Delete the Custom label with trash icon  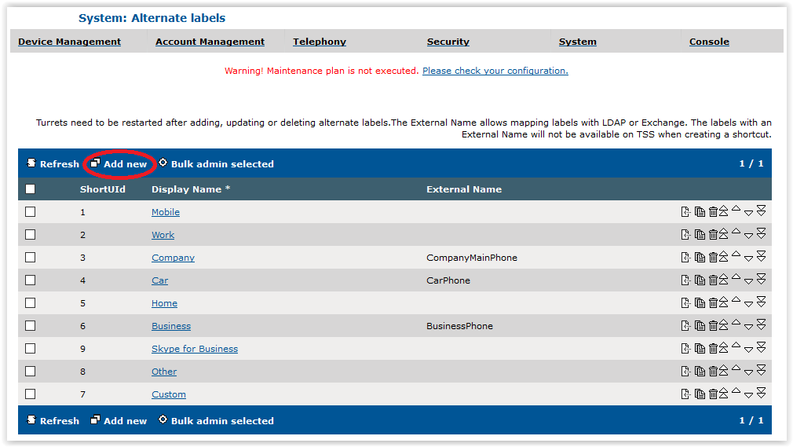pos(713,394)
